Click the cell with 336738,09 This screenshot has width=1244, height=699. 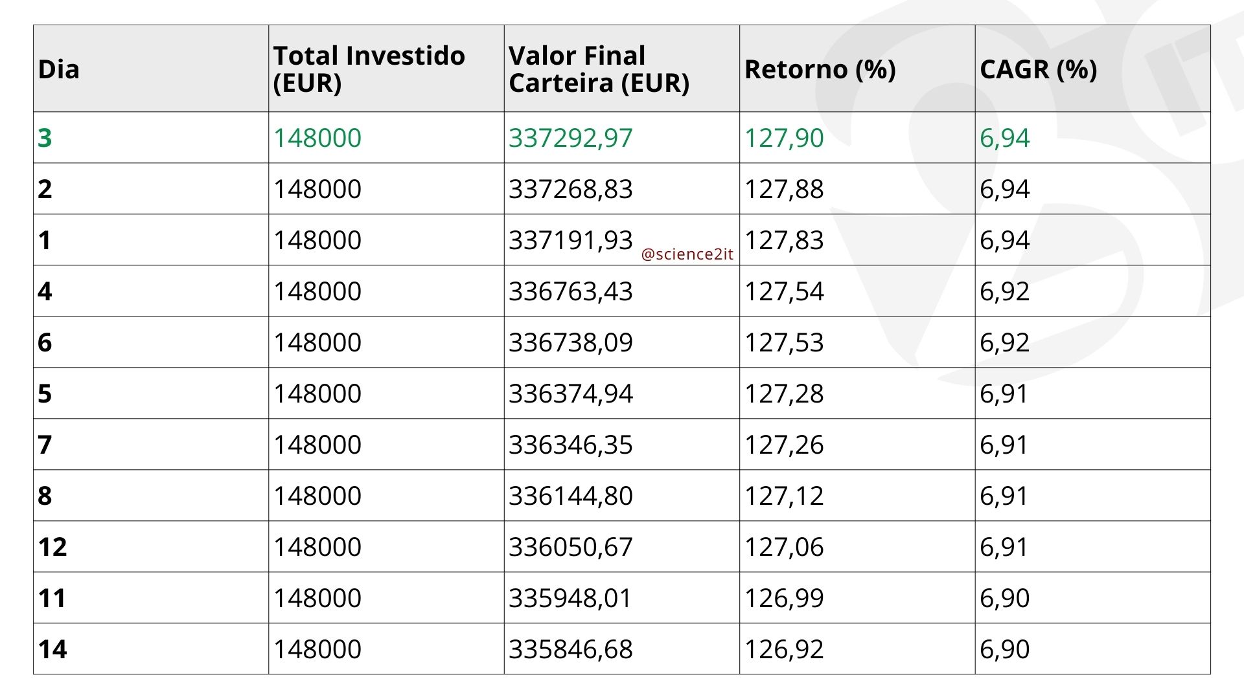point(570,342)
